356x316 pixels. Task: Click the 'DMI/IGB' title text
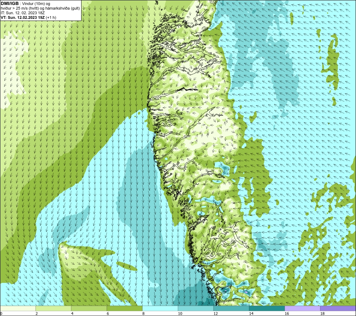(x=10, y=4)
